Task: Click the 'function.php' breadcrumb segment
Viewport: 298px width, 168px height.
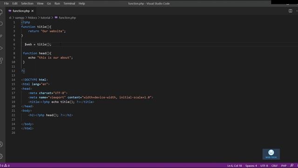Action: tap(67, 18)
